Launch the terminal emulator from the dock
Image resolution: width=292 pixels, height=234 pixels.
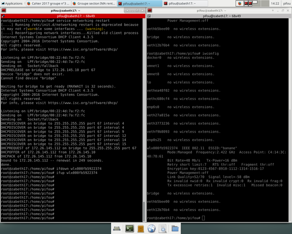point(129,229)
